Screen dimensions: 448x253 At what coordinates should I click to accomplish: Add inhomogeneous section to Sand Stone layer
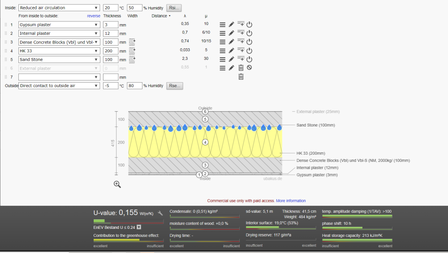[x=132, y=59]
